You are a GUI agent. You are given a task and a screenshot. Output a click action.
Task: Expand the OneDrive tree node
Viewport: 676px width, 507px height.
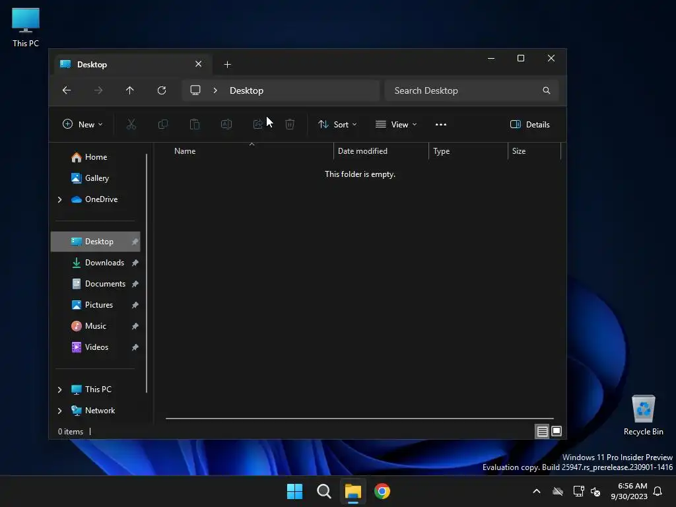[60, 199]
